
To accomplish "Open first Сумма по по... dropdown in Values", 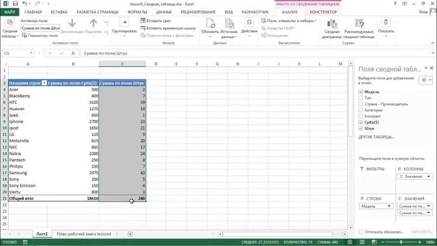I will (428, 206).
